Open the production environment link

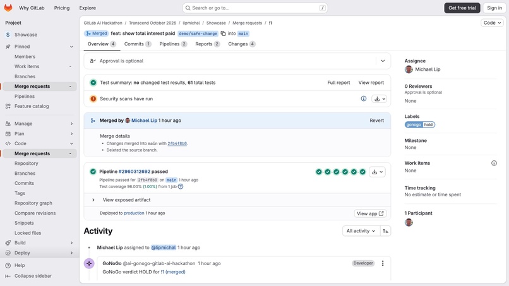click(x=134, y=213)
